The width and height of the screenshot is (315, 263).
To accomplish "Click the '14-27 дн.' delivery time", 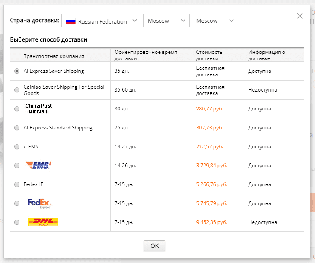I will click(125, 147).
